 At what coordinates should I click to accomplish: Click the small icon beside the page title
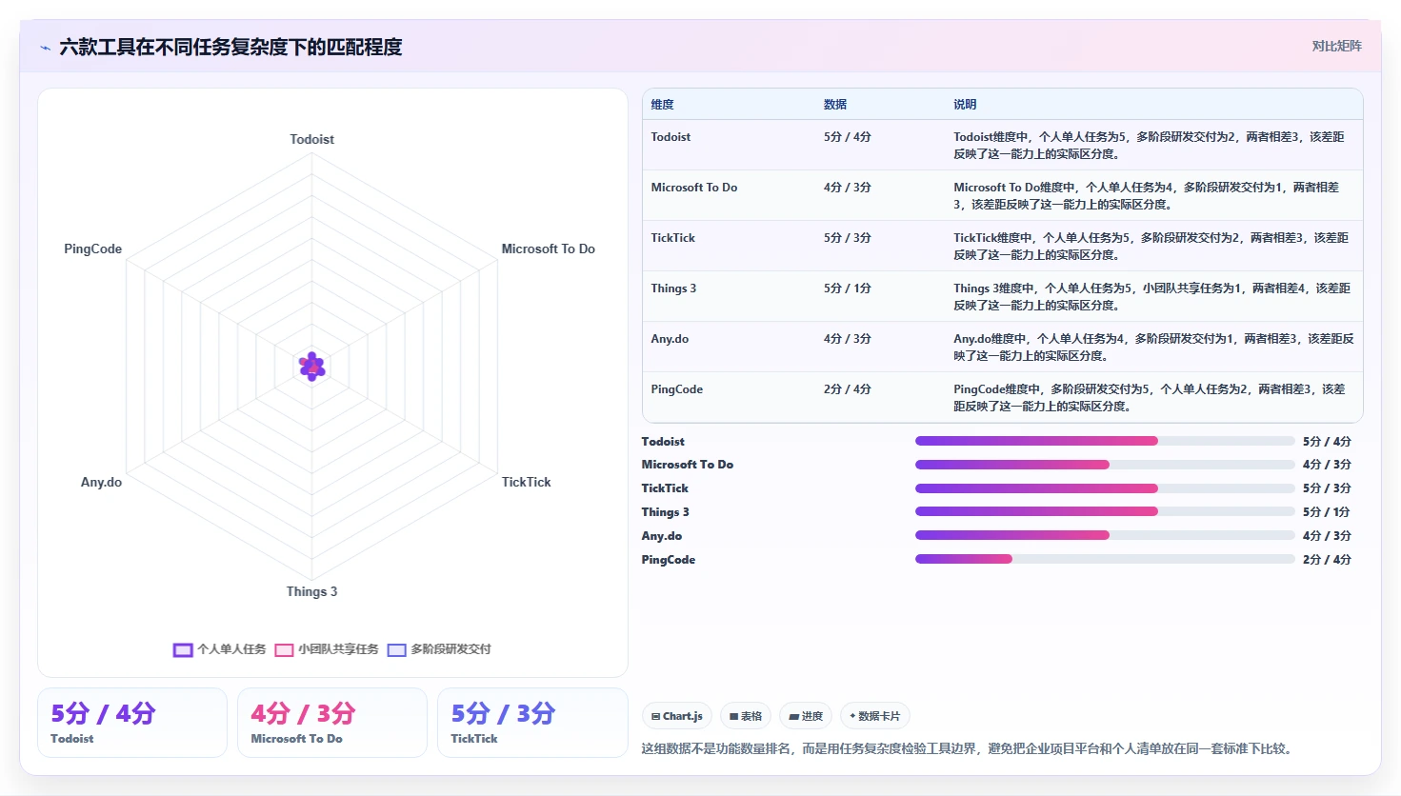45,48
